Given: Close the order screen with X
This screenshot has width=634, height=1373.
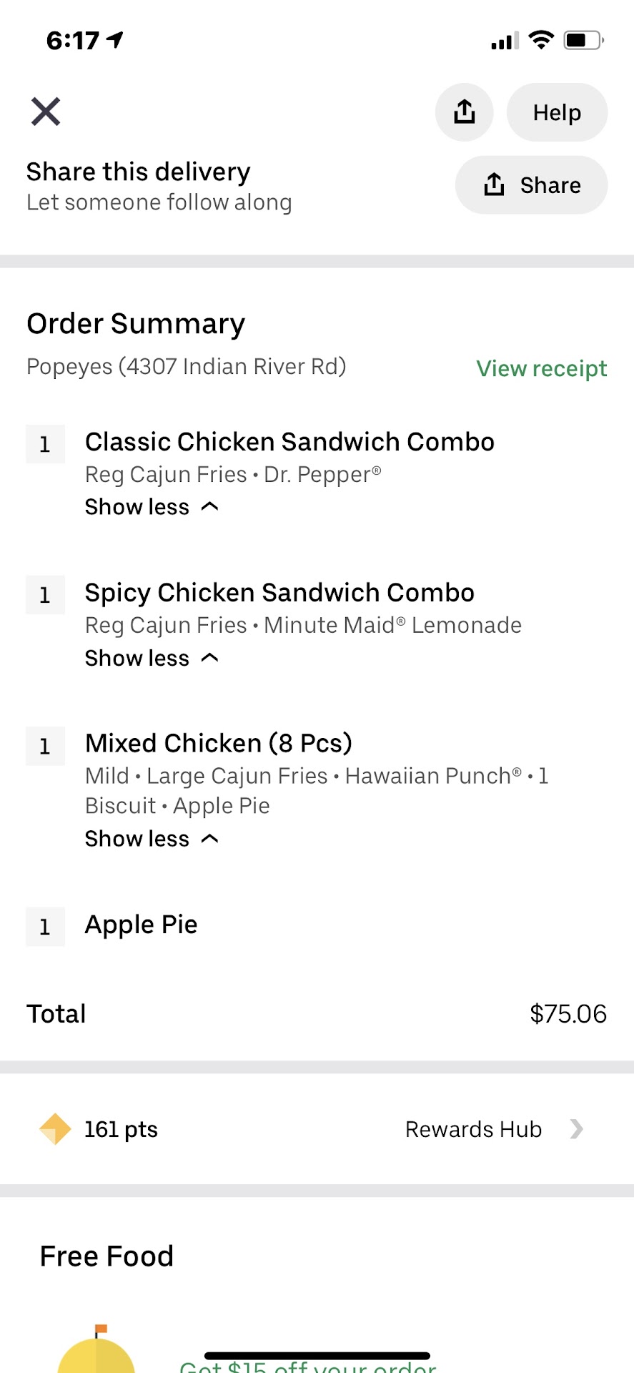Looking at the screenshot, I should tap(46, 112).
